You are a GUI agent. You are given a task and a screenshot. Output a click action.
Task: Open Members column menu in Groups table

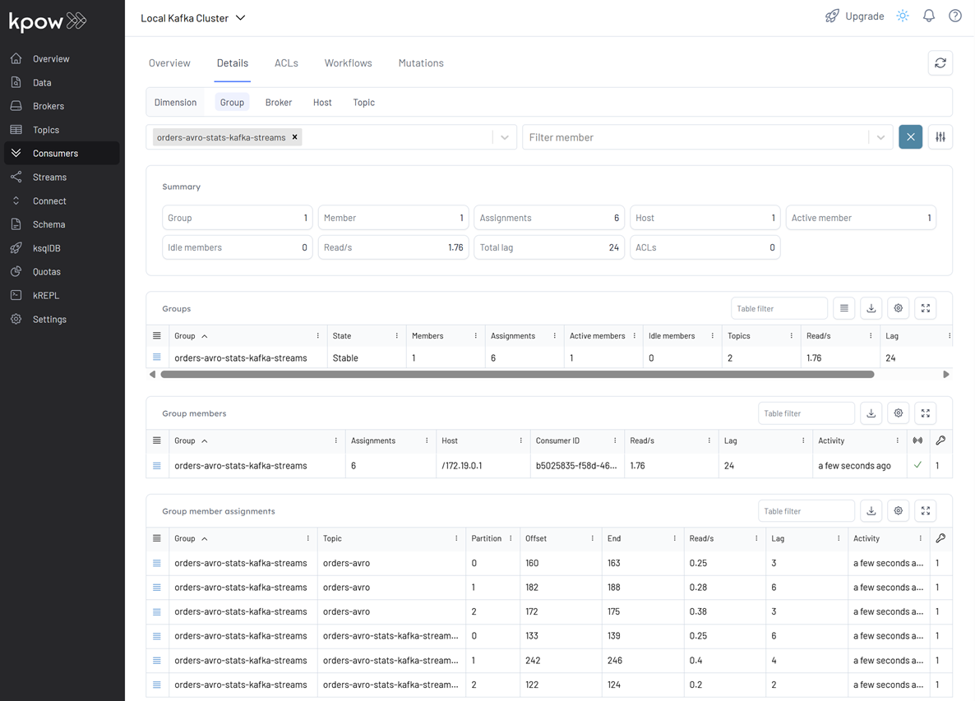[476, 335]
